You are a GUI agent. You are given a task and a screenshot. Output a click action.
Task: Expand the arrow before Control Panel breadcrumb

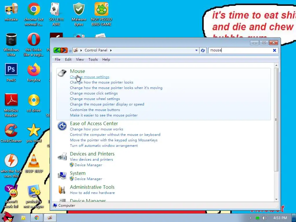[81, 50]
